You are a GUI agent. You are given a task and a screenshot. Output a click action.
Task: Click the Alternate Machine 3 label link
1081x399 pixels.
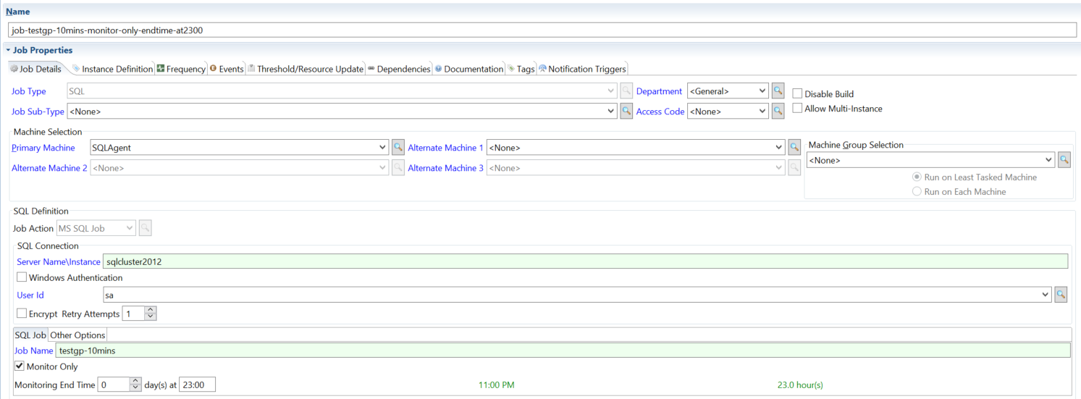click(445, 168)
